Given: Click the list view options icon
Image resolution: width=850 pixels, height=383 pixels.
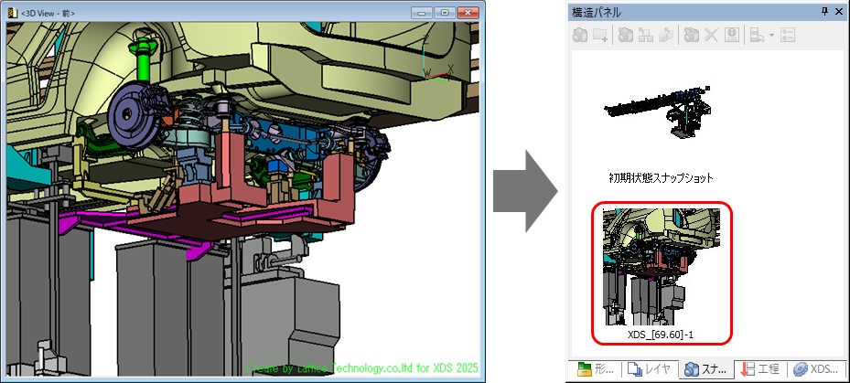Looking at the screenshot, I should click(788, 35).
